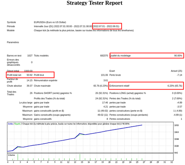The width and height of the screenshot is (185, 165).
Task: Click the Solde legend label in chart
Action: [x=10, y=124]
